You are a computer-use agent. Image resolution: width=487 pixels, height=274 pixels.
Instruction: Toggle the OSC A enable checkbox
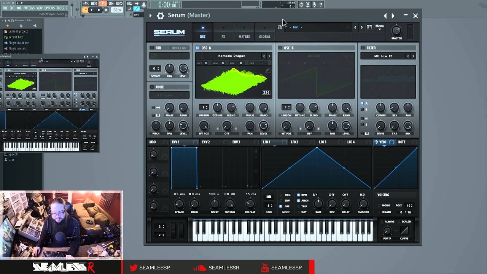click(x=197, y=48)
